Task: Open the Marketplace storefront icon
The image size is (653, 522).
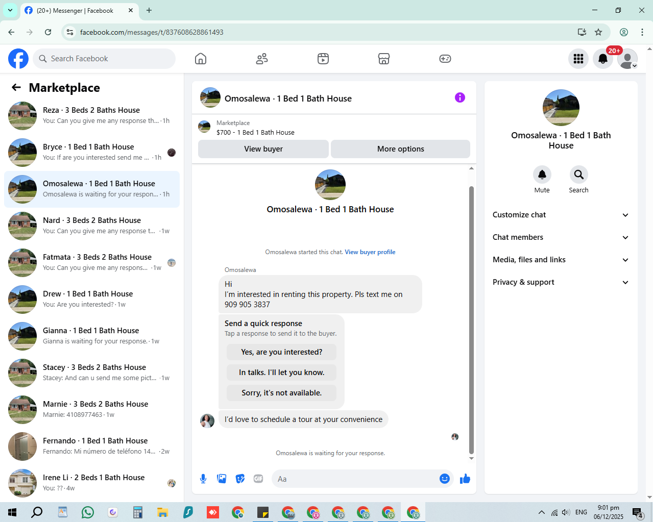Action: click(x=384, y=59)
